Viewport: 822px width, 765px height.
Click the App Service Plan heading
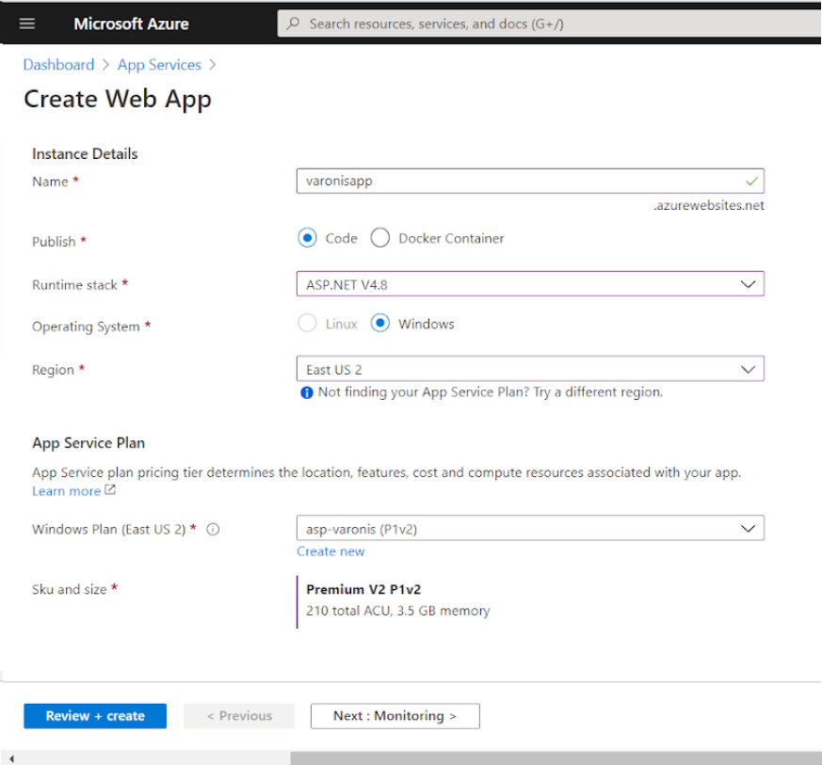coord(89,443)
